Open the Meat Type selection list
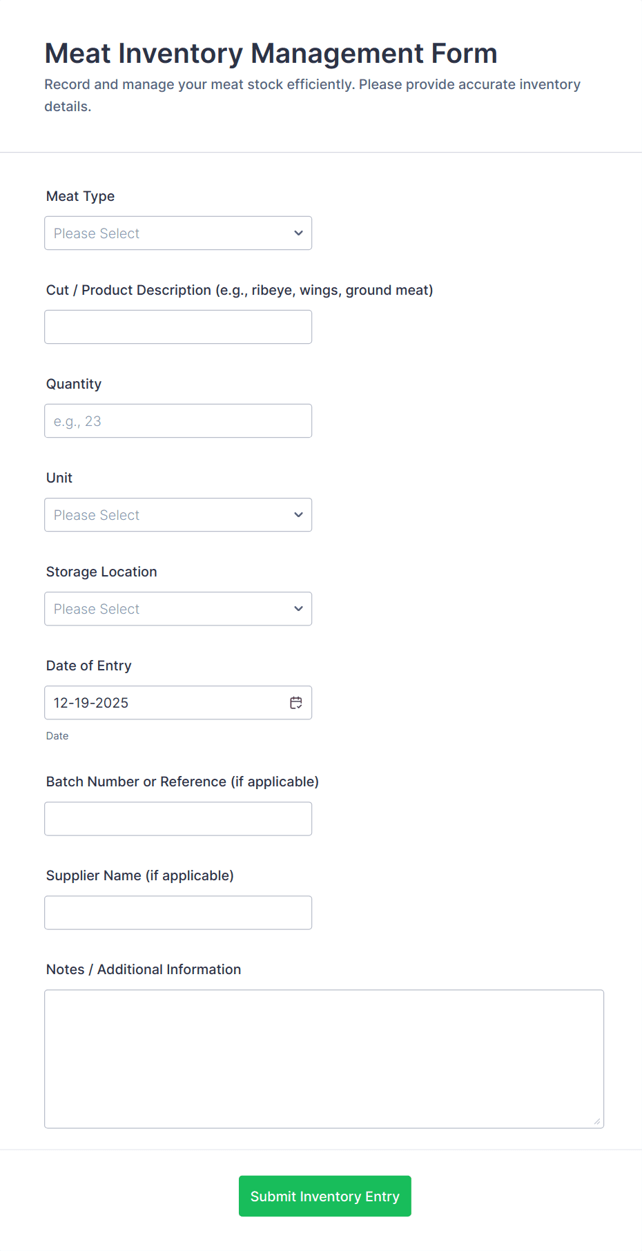Viewport: 642px width, 1251px height. coord(178,233)
